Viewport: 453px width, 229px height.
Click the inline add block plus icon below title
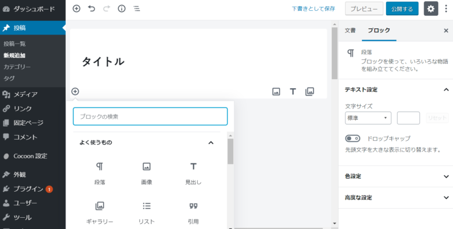[x=75, y=92]
